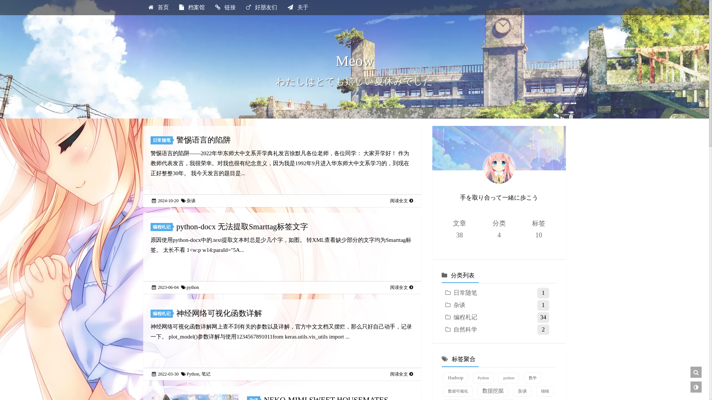The height and width of the screenshot is (400, 712).
Task: Select the Hadoop tag
Action: (455, 378)
